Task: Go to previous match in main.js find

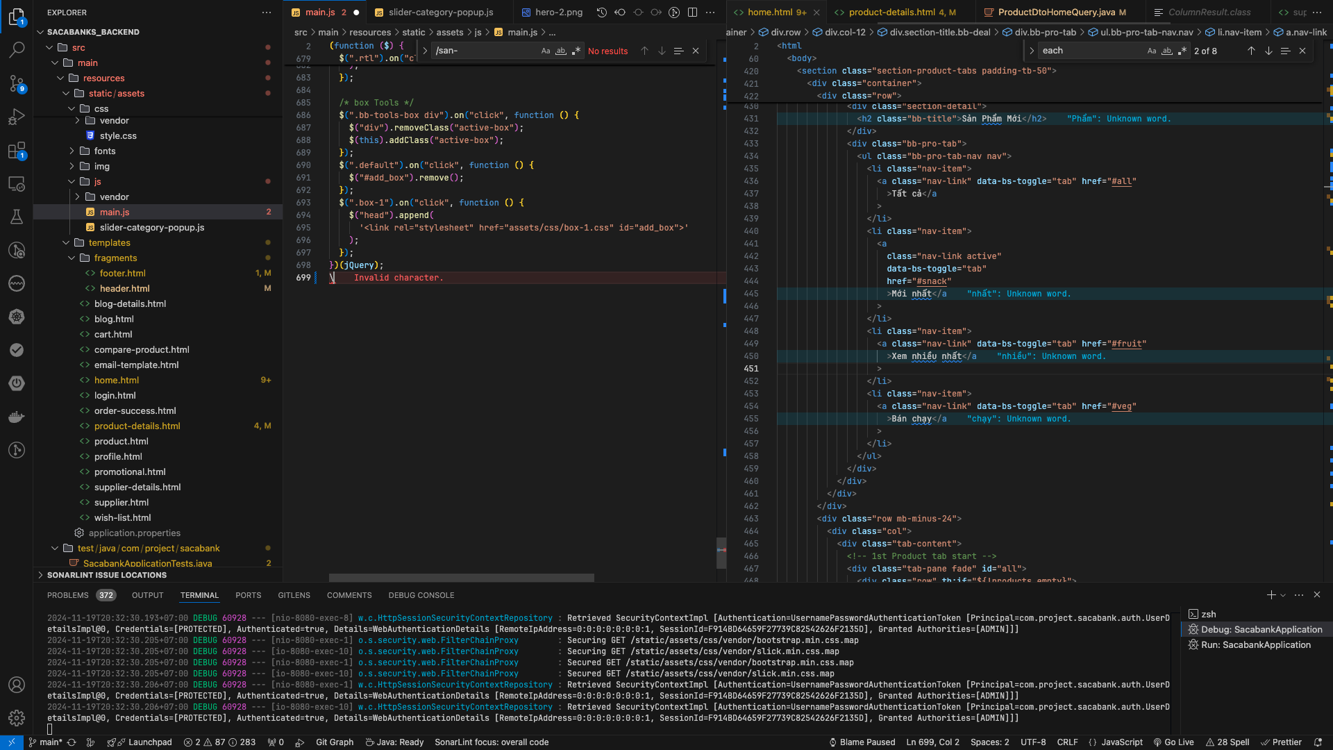Action: (644, 51)
